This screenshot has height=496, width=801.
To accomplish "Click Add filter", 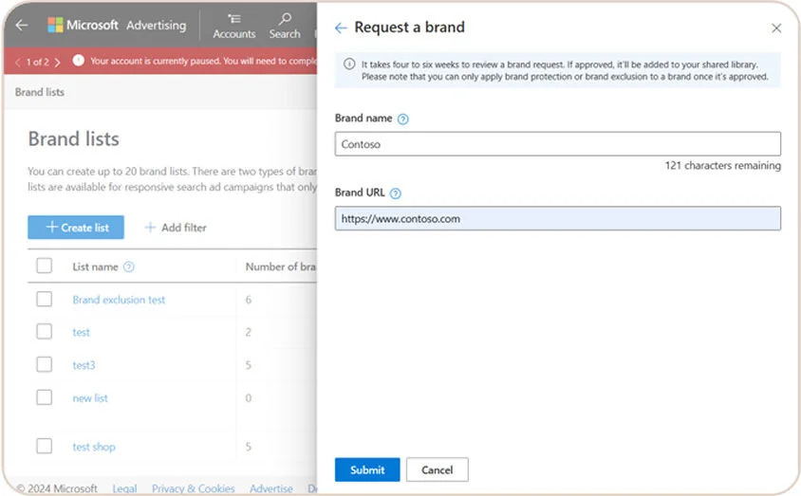I will pyautogui.click(x=176, y=228).
